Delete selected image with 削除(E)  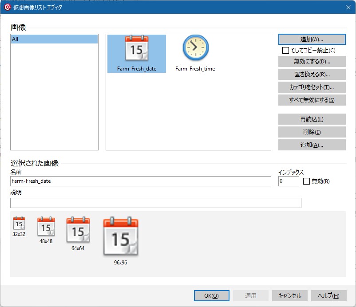tap(312, 132)
